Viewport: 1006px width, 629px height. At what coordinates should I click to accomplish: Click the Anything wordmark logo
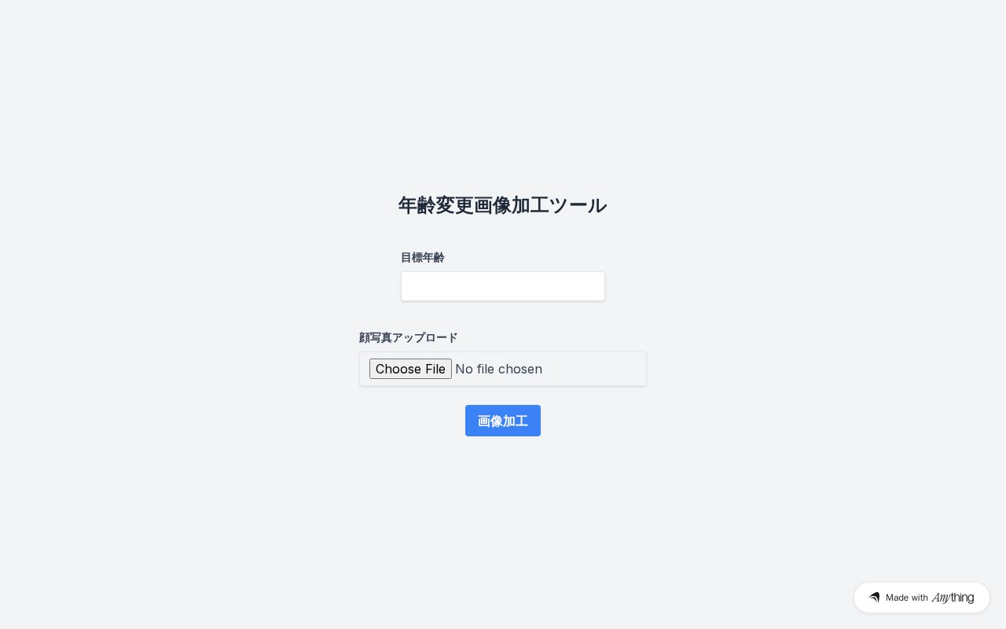coord(953,598)
